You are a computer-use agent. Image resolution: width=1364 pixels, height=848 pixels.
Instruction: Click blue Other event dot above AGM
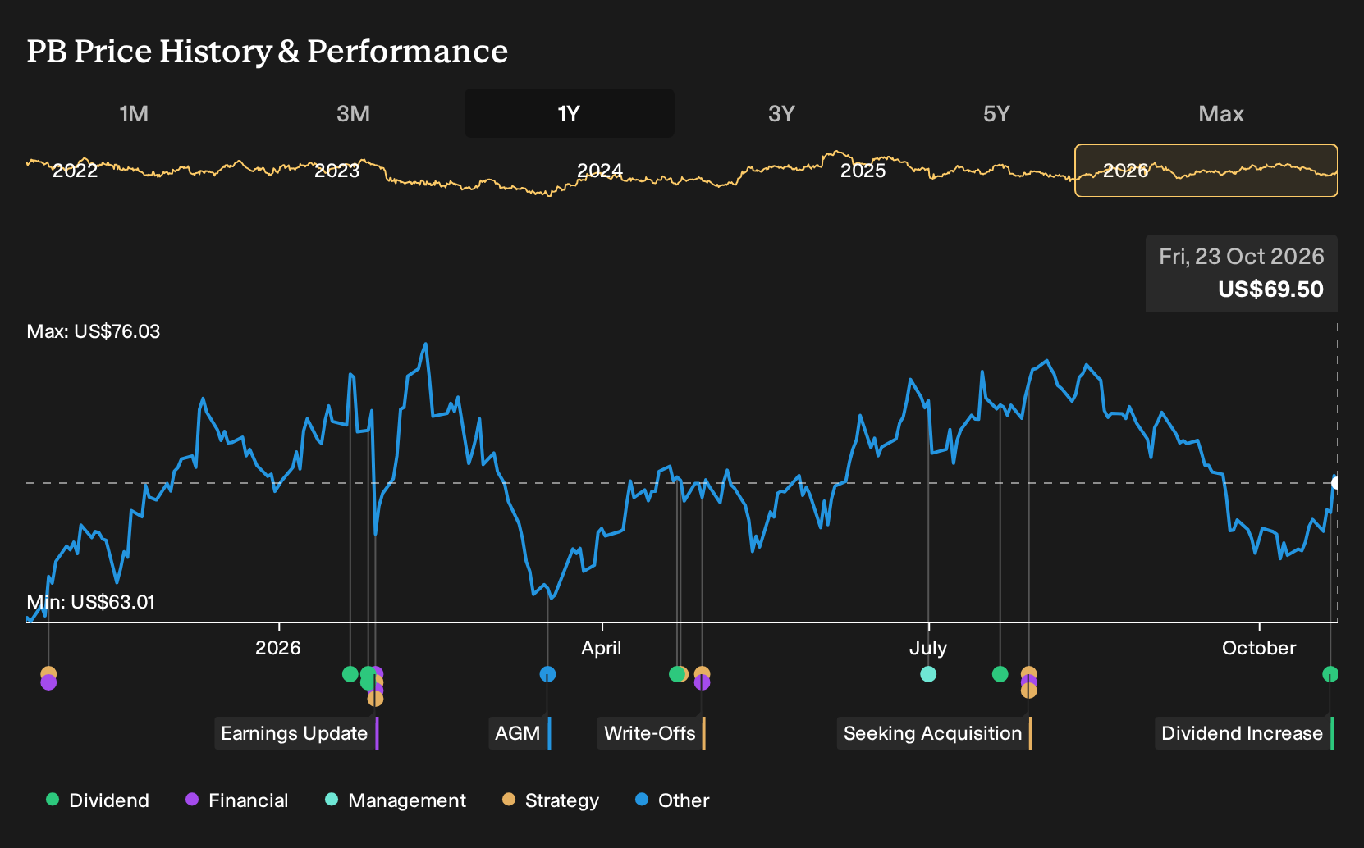547,674
